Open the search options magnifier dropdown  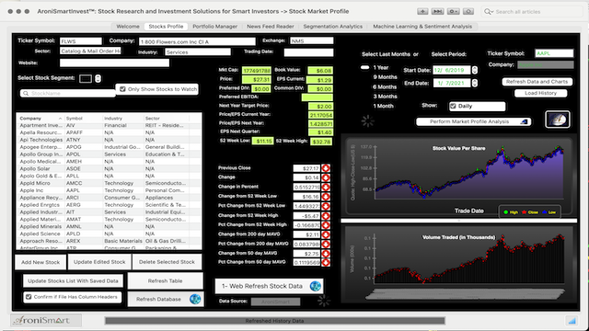(489, 12)
